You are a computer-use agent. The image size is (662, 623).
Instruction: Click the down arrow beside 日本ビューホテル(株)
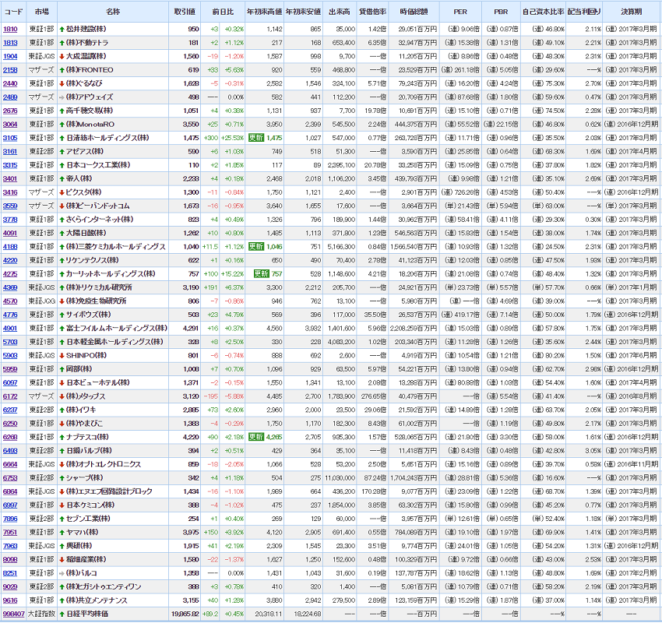[62, 383]
